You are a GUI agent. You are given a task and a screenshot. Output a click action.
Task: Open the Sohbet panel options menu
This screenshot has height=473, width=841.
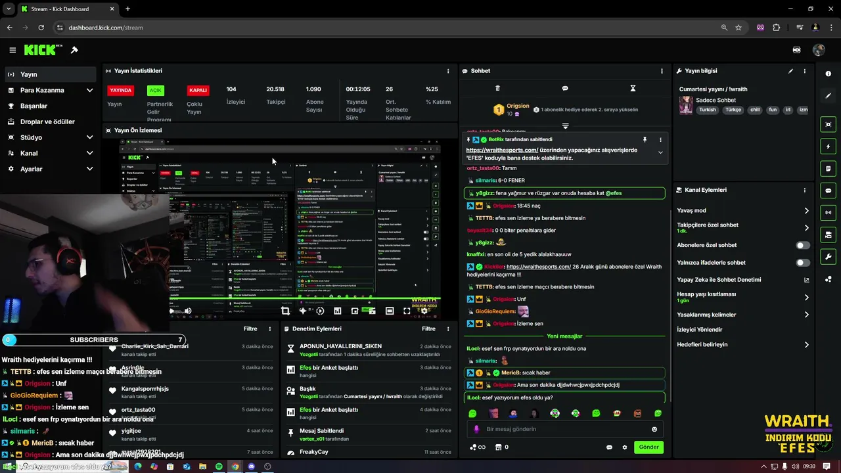point(662,71)
